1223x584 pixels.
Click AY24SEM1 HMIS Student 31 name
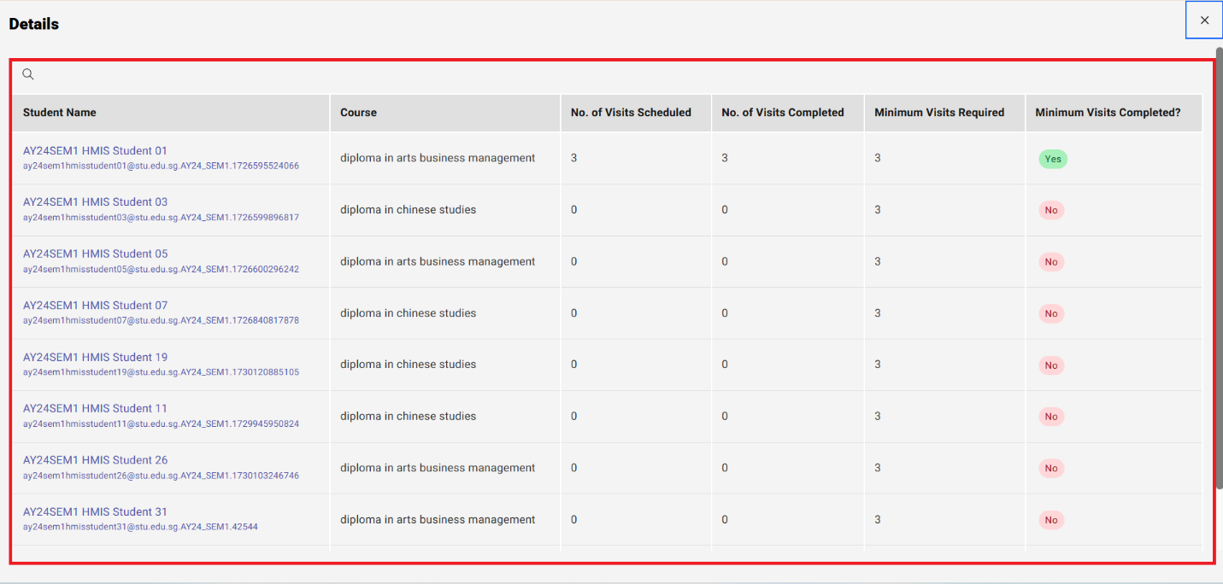pos(95,512)
